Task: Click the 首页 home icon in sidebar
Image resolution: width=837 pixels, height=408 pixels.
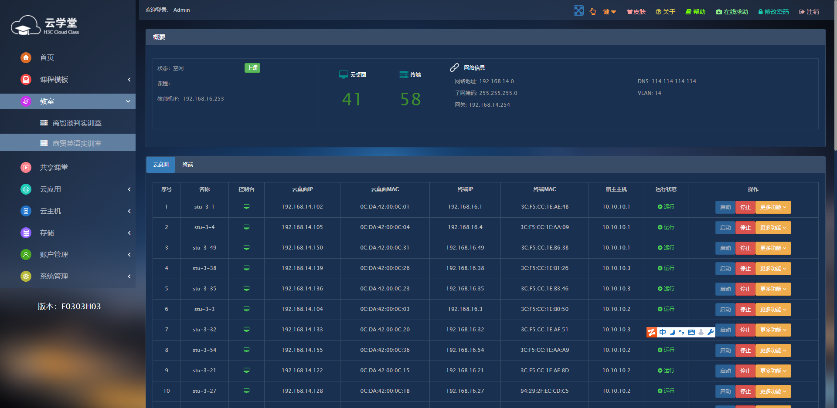Action: pos(26,57)
